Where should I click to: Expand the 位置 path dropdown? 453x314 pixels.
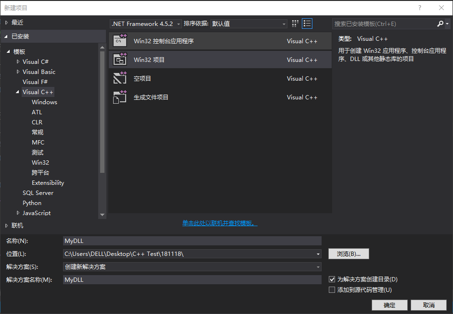coord(317,254)
